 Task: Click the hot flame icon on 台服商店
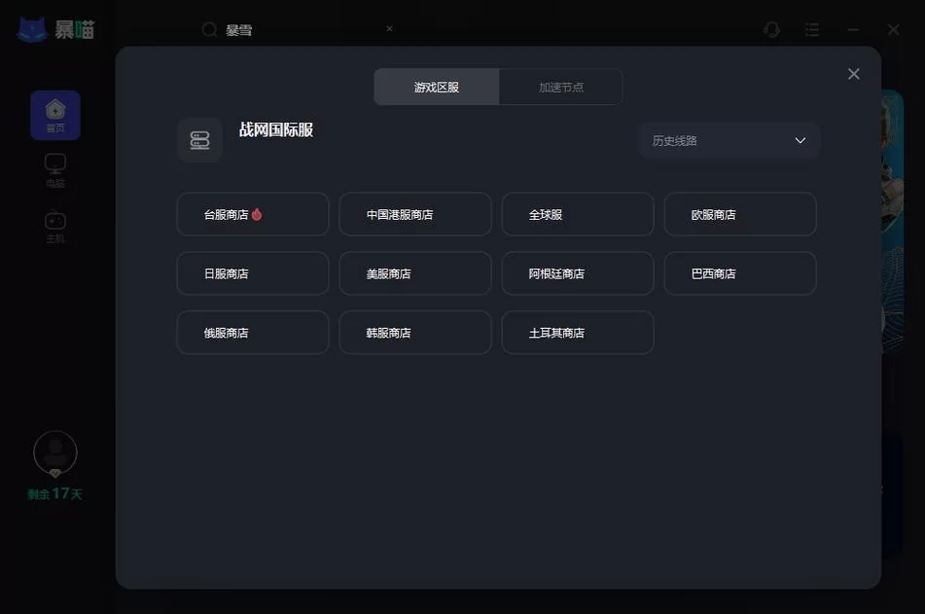point(257,214)
